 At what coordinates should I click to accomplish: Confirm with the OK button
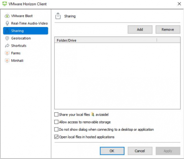(x=112, y=151)
